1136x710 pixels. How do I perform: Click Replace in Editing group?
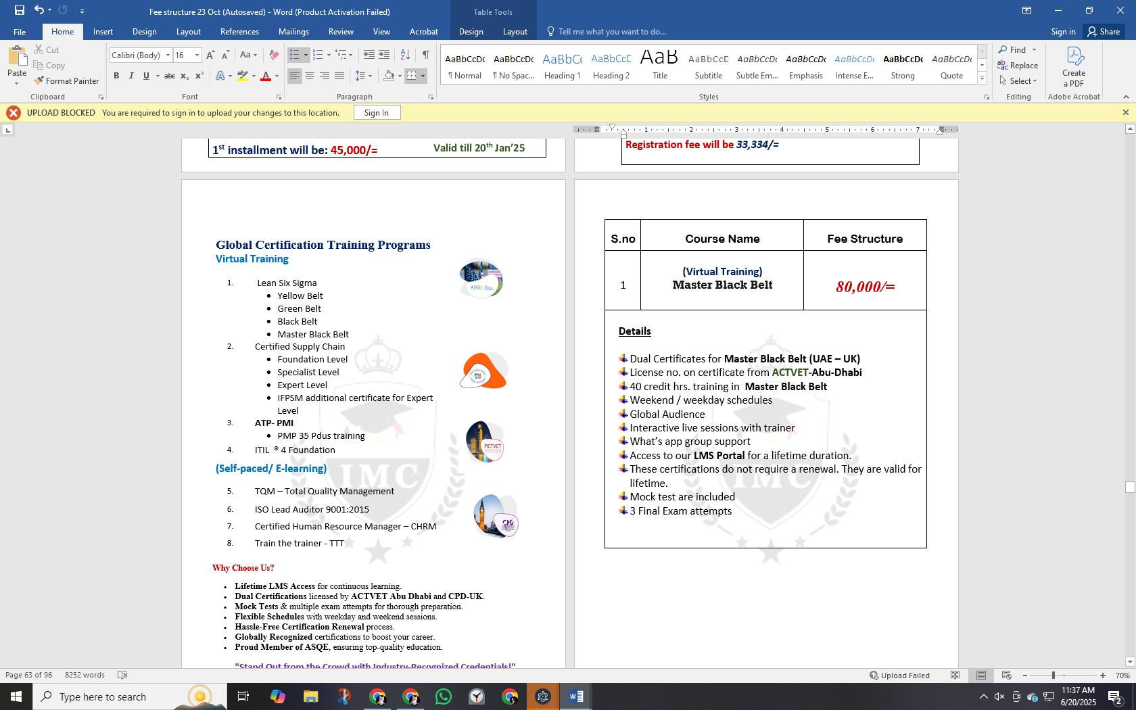pos(1018,65)
